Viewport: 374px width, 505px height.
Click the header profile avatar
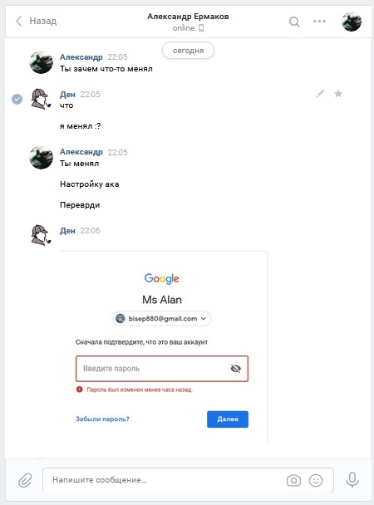(x=351, y=22)
